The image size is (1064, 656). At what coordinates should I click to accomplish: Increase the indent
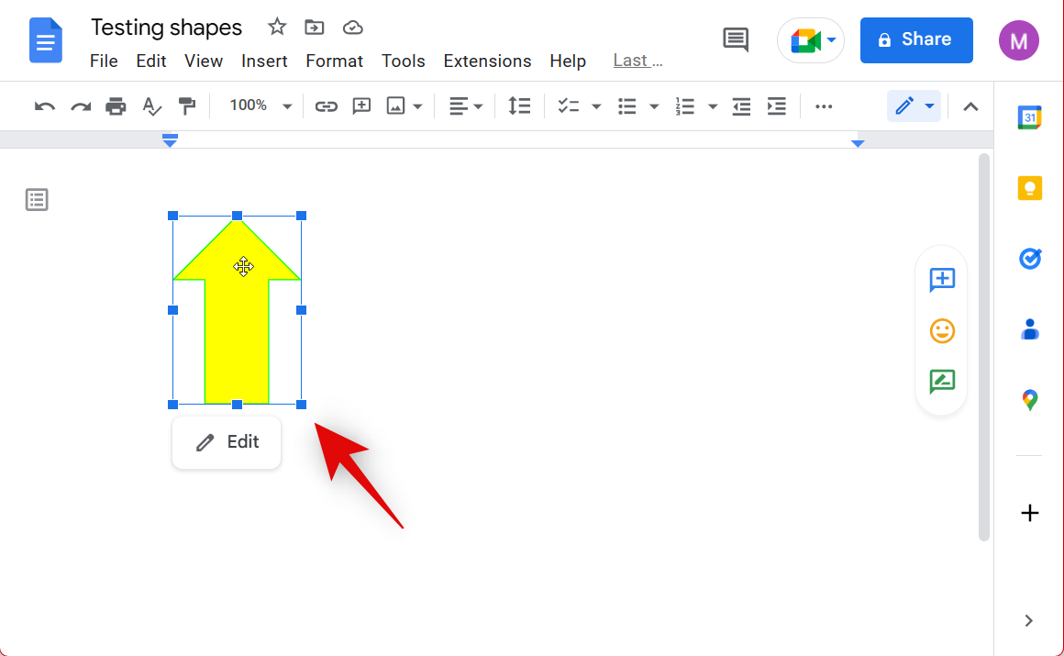pos(777,106)
